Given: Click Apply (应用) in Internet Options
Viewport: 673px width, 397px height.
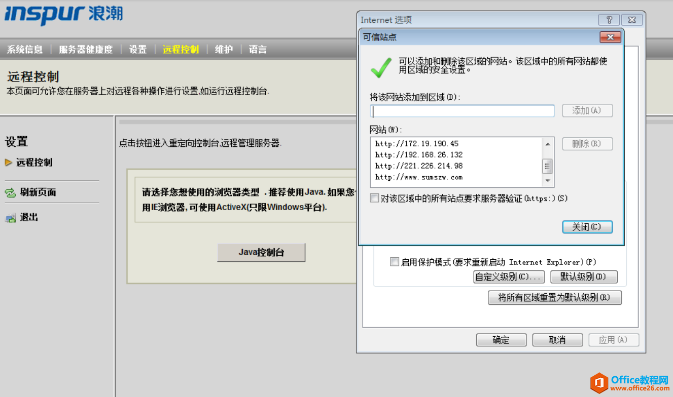Looking at the screenshot, I should point(614,340).
